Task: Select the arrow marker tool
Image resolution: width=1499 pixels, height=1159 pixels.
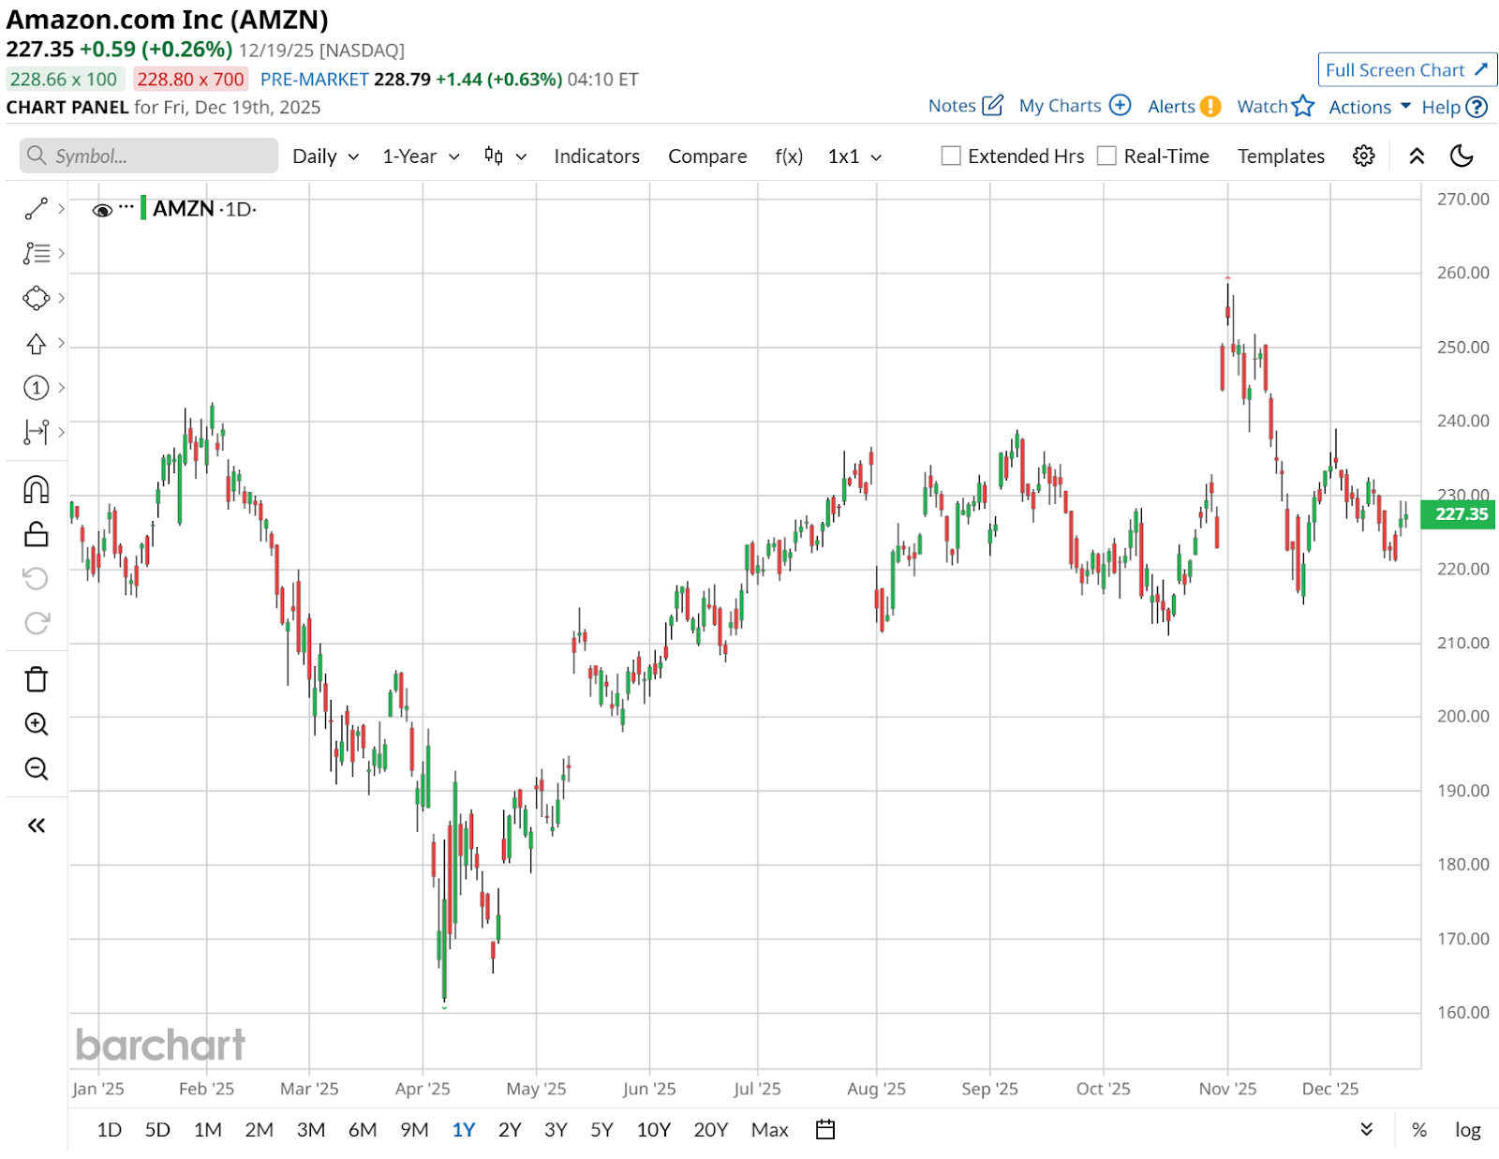Action: [36, 343]
